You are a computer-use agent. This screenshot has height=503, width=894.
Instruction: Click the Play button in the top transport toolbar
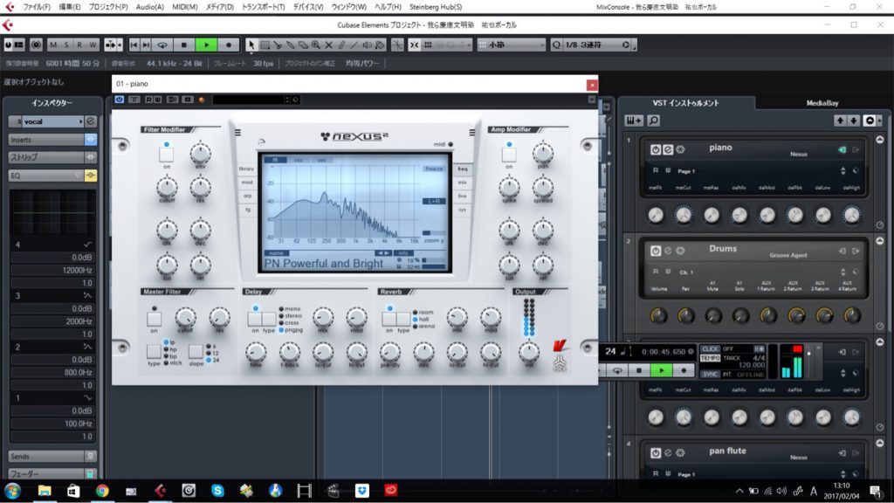(206, 45)
